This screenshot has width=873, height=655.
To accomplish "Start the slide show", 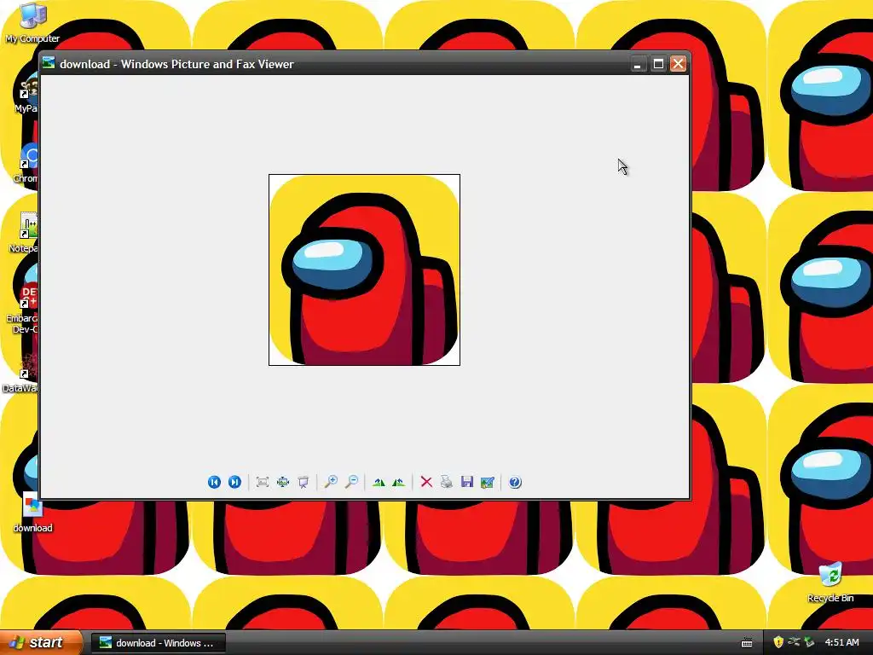I will pyautogui.click(x=303, y=483).
